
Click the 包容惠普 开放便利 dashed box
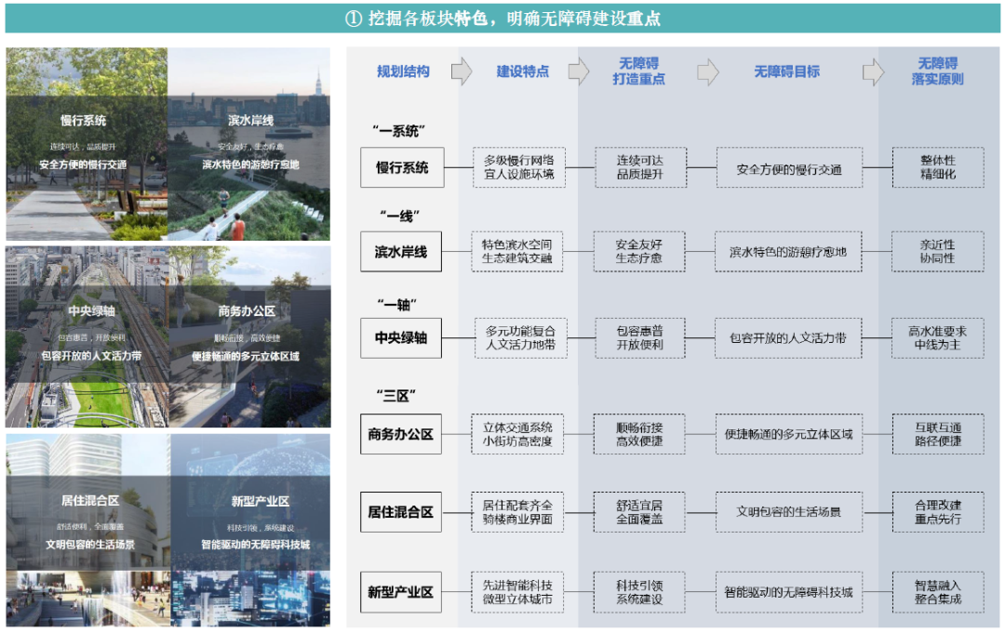tap(638, 338)
